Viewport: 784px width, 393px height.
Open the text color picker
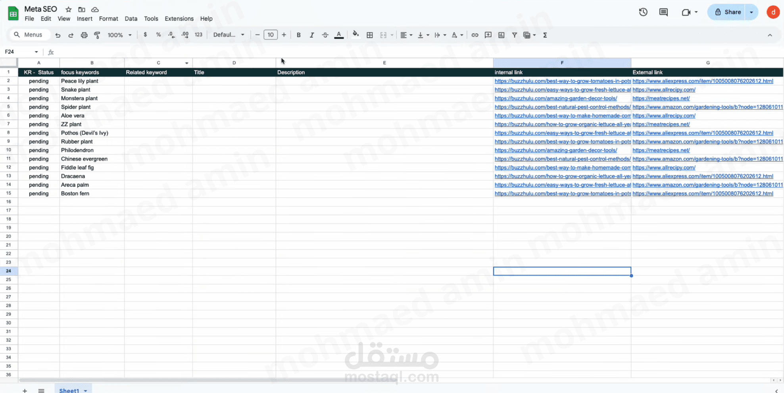click(339, 35)
